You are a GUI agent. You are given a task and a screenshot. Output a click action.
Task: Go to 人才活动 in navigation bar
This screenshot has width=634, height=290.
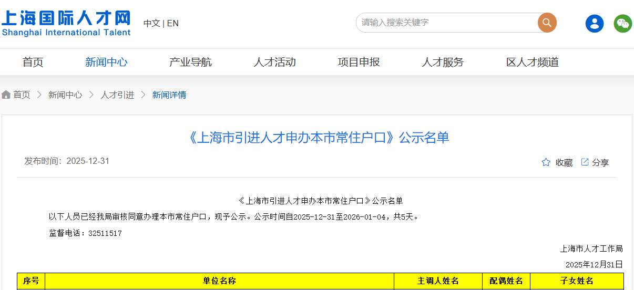[x=274, y=62]
